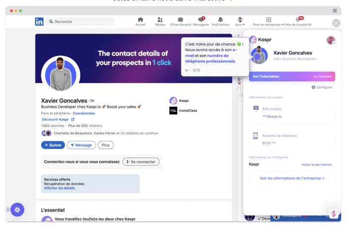The image size is (349, 228).
Task: Click the masked 07 57 *** phone number
Action: [269, 143]
